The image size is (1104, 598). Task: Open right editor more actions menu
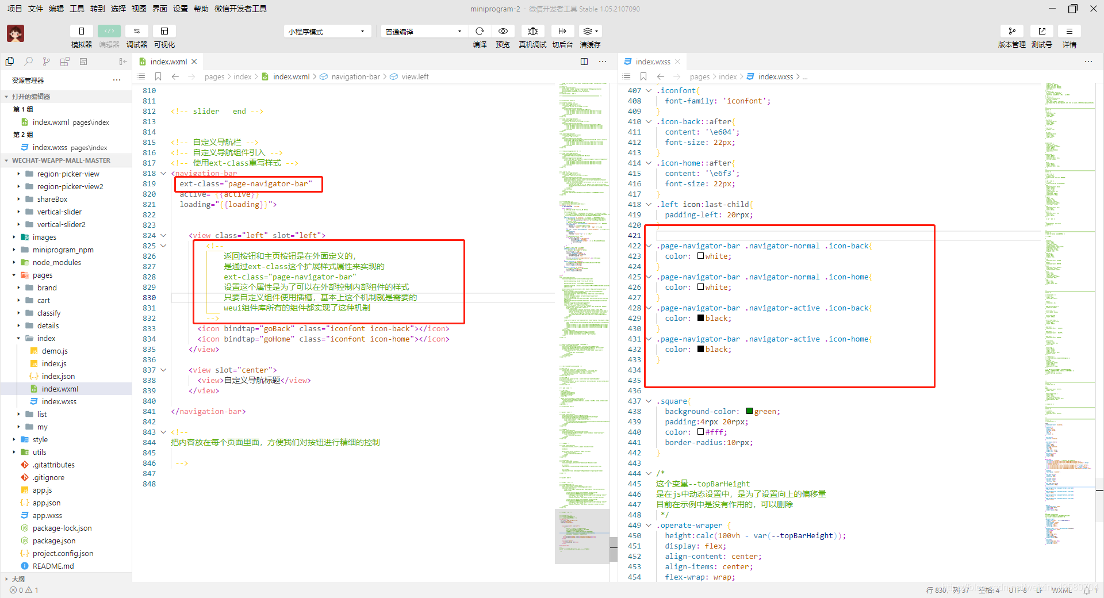pos(1088,62)
